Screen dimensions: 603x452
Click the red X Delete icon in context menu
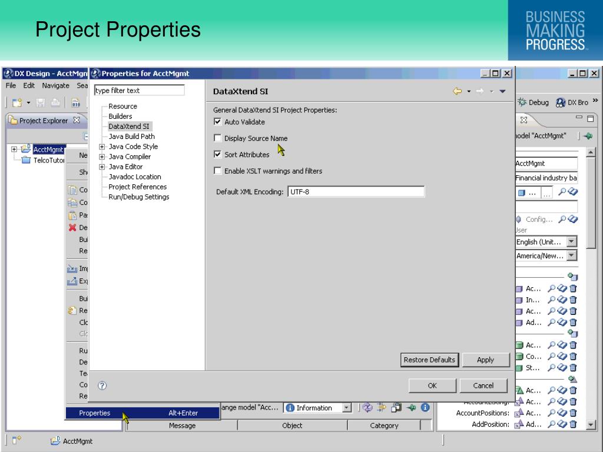click(72, 228)
